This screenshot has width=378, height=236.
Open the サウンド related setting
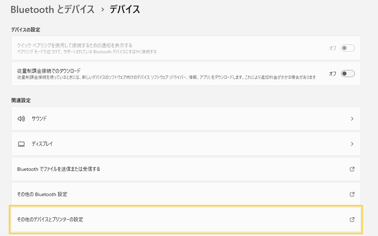[x=39, y=119]
